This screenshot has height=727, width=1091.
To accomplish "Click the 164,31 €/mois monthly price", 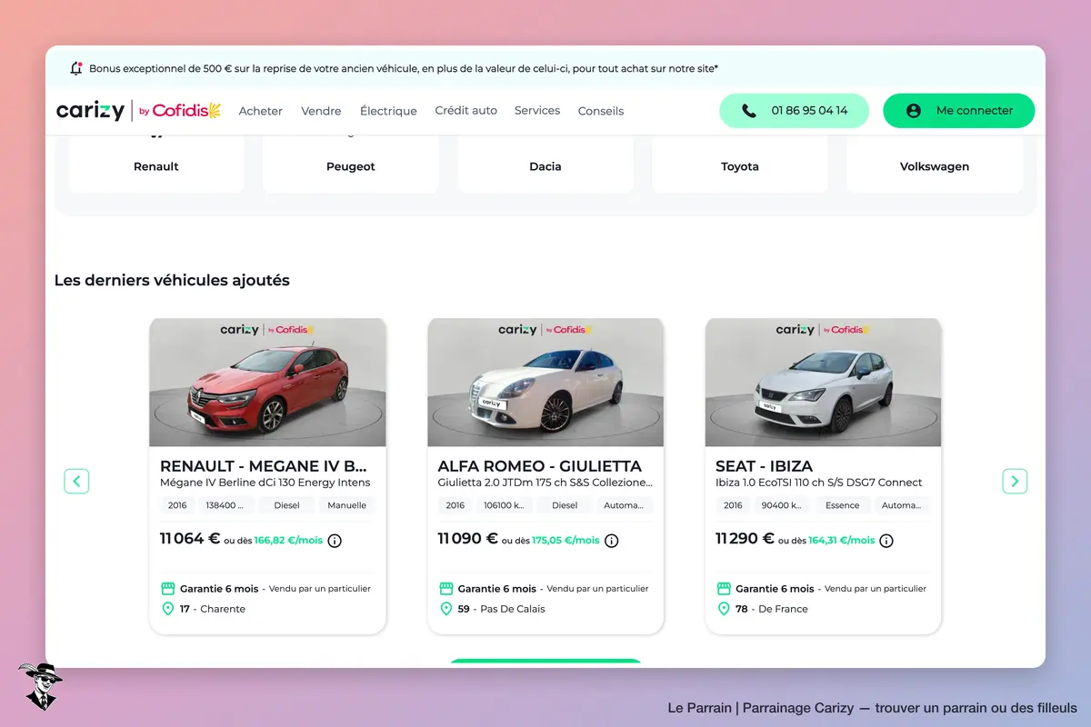I will coord(841,540).
